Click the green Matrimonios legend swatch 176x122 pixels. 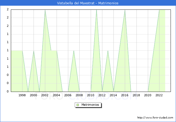coord(78,105)
